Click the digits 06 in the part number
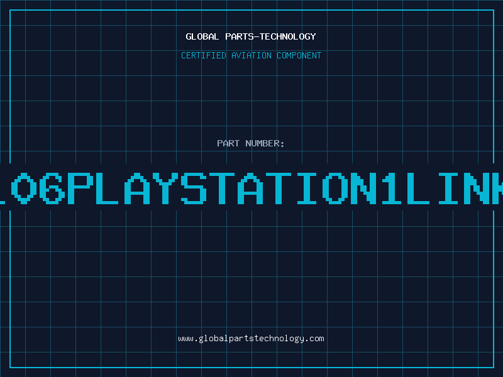This screenshot has width=503, height=377. (x=38, y=188)
